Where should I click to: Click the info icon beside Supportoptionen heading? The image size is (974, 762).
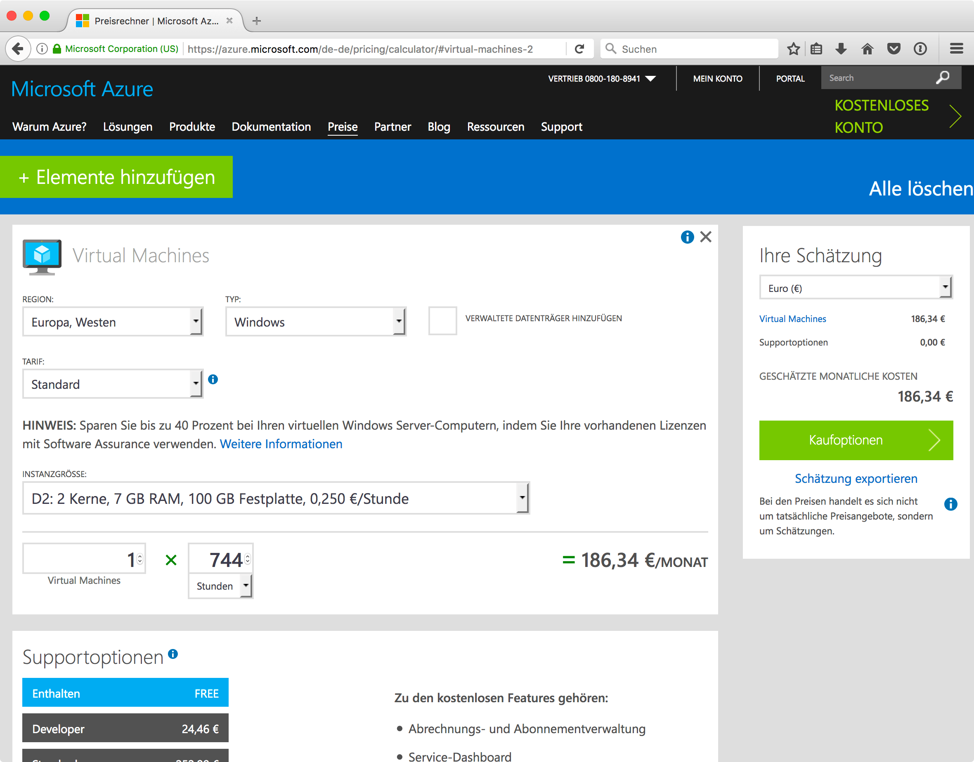coord(173,654)
